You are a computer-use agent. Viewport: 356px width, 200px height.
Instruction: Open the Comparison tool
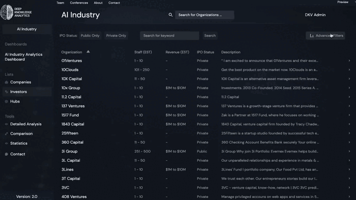[21, 134]
